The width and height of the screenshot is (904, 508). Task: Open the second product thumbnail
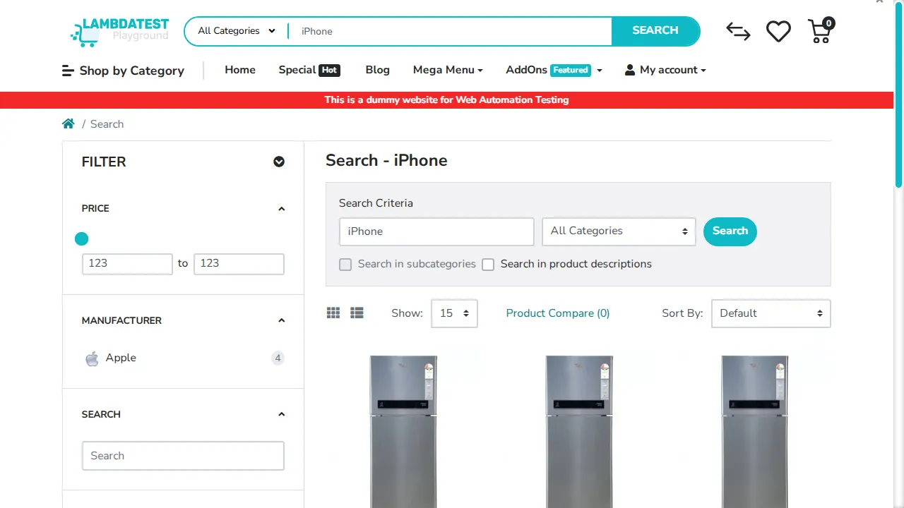[x=579, y=431]
